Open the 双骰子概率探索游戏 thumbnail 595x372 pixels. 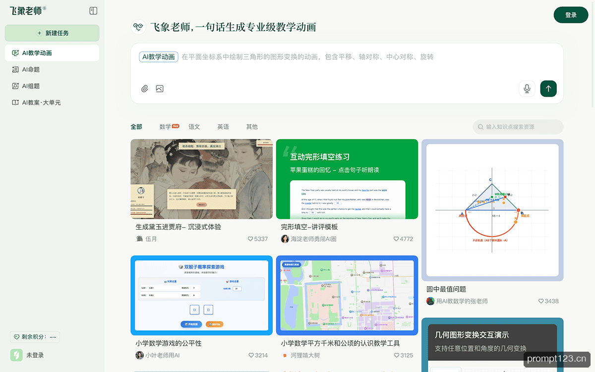201,296
